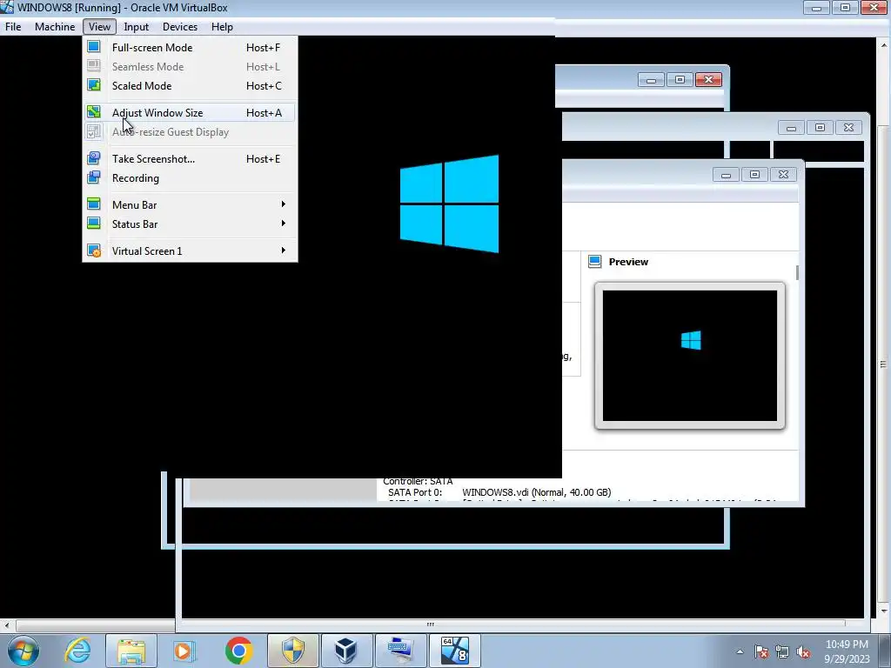Viewport: 891px width, 668px height.
Task: Open Windows Explorer folder in taskbar
Action: [131, 651]
